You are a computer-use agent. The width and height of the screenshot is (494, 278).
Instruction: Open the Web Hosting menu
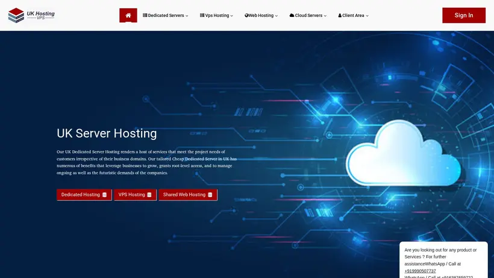(x=261, y=16)
